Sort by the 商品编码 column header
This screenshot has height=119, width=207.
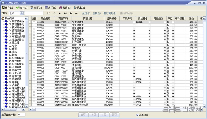pos(46,18)
